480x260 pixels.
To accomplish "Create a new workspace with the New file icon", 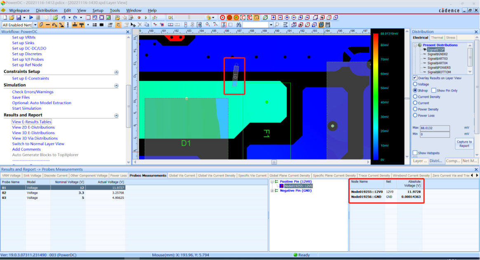I will 5,17.
